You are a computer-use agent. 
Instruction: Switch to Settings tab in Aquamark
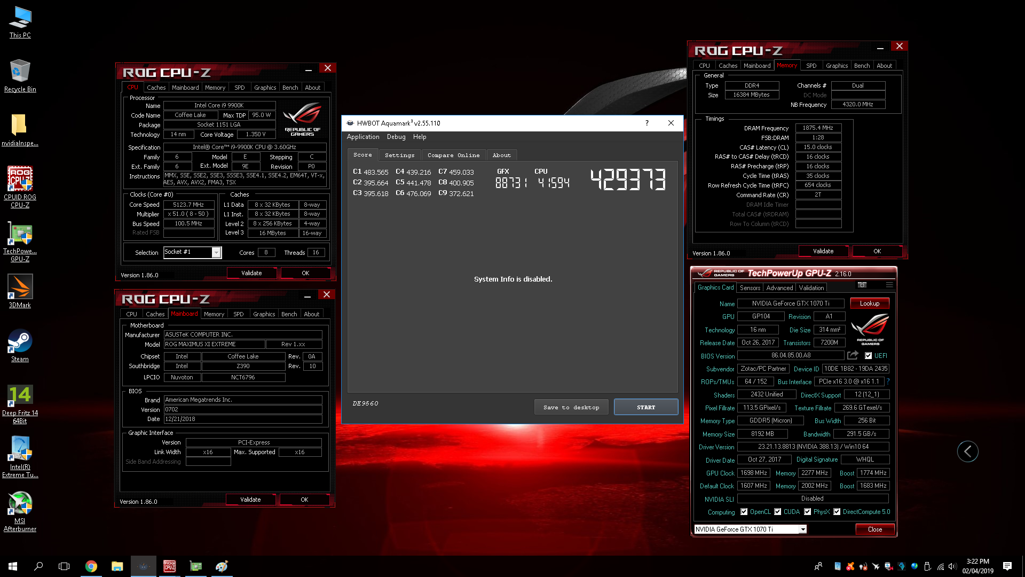tap(399, 155)
